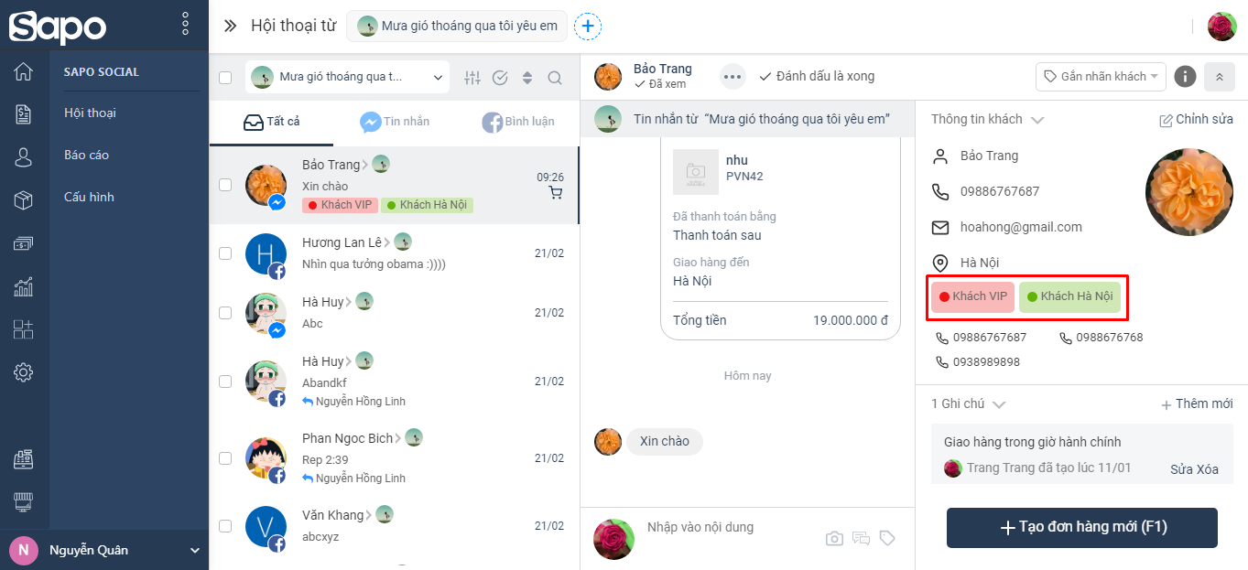Screen dimensions: 1248x570
Task: Switch to the Bình luận tab
Action: [x=518, y=122]
